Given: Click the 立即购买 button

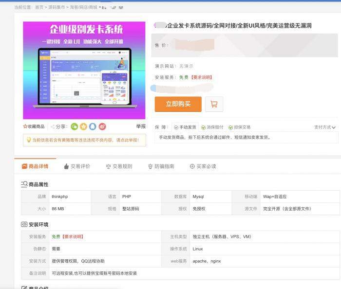Looking at the screenshot, I should click(x=178, y=104).
